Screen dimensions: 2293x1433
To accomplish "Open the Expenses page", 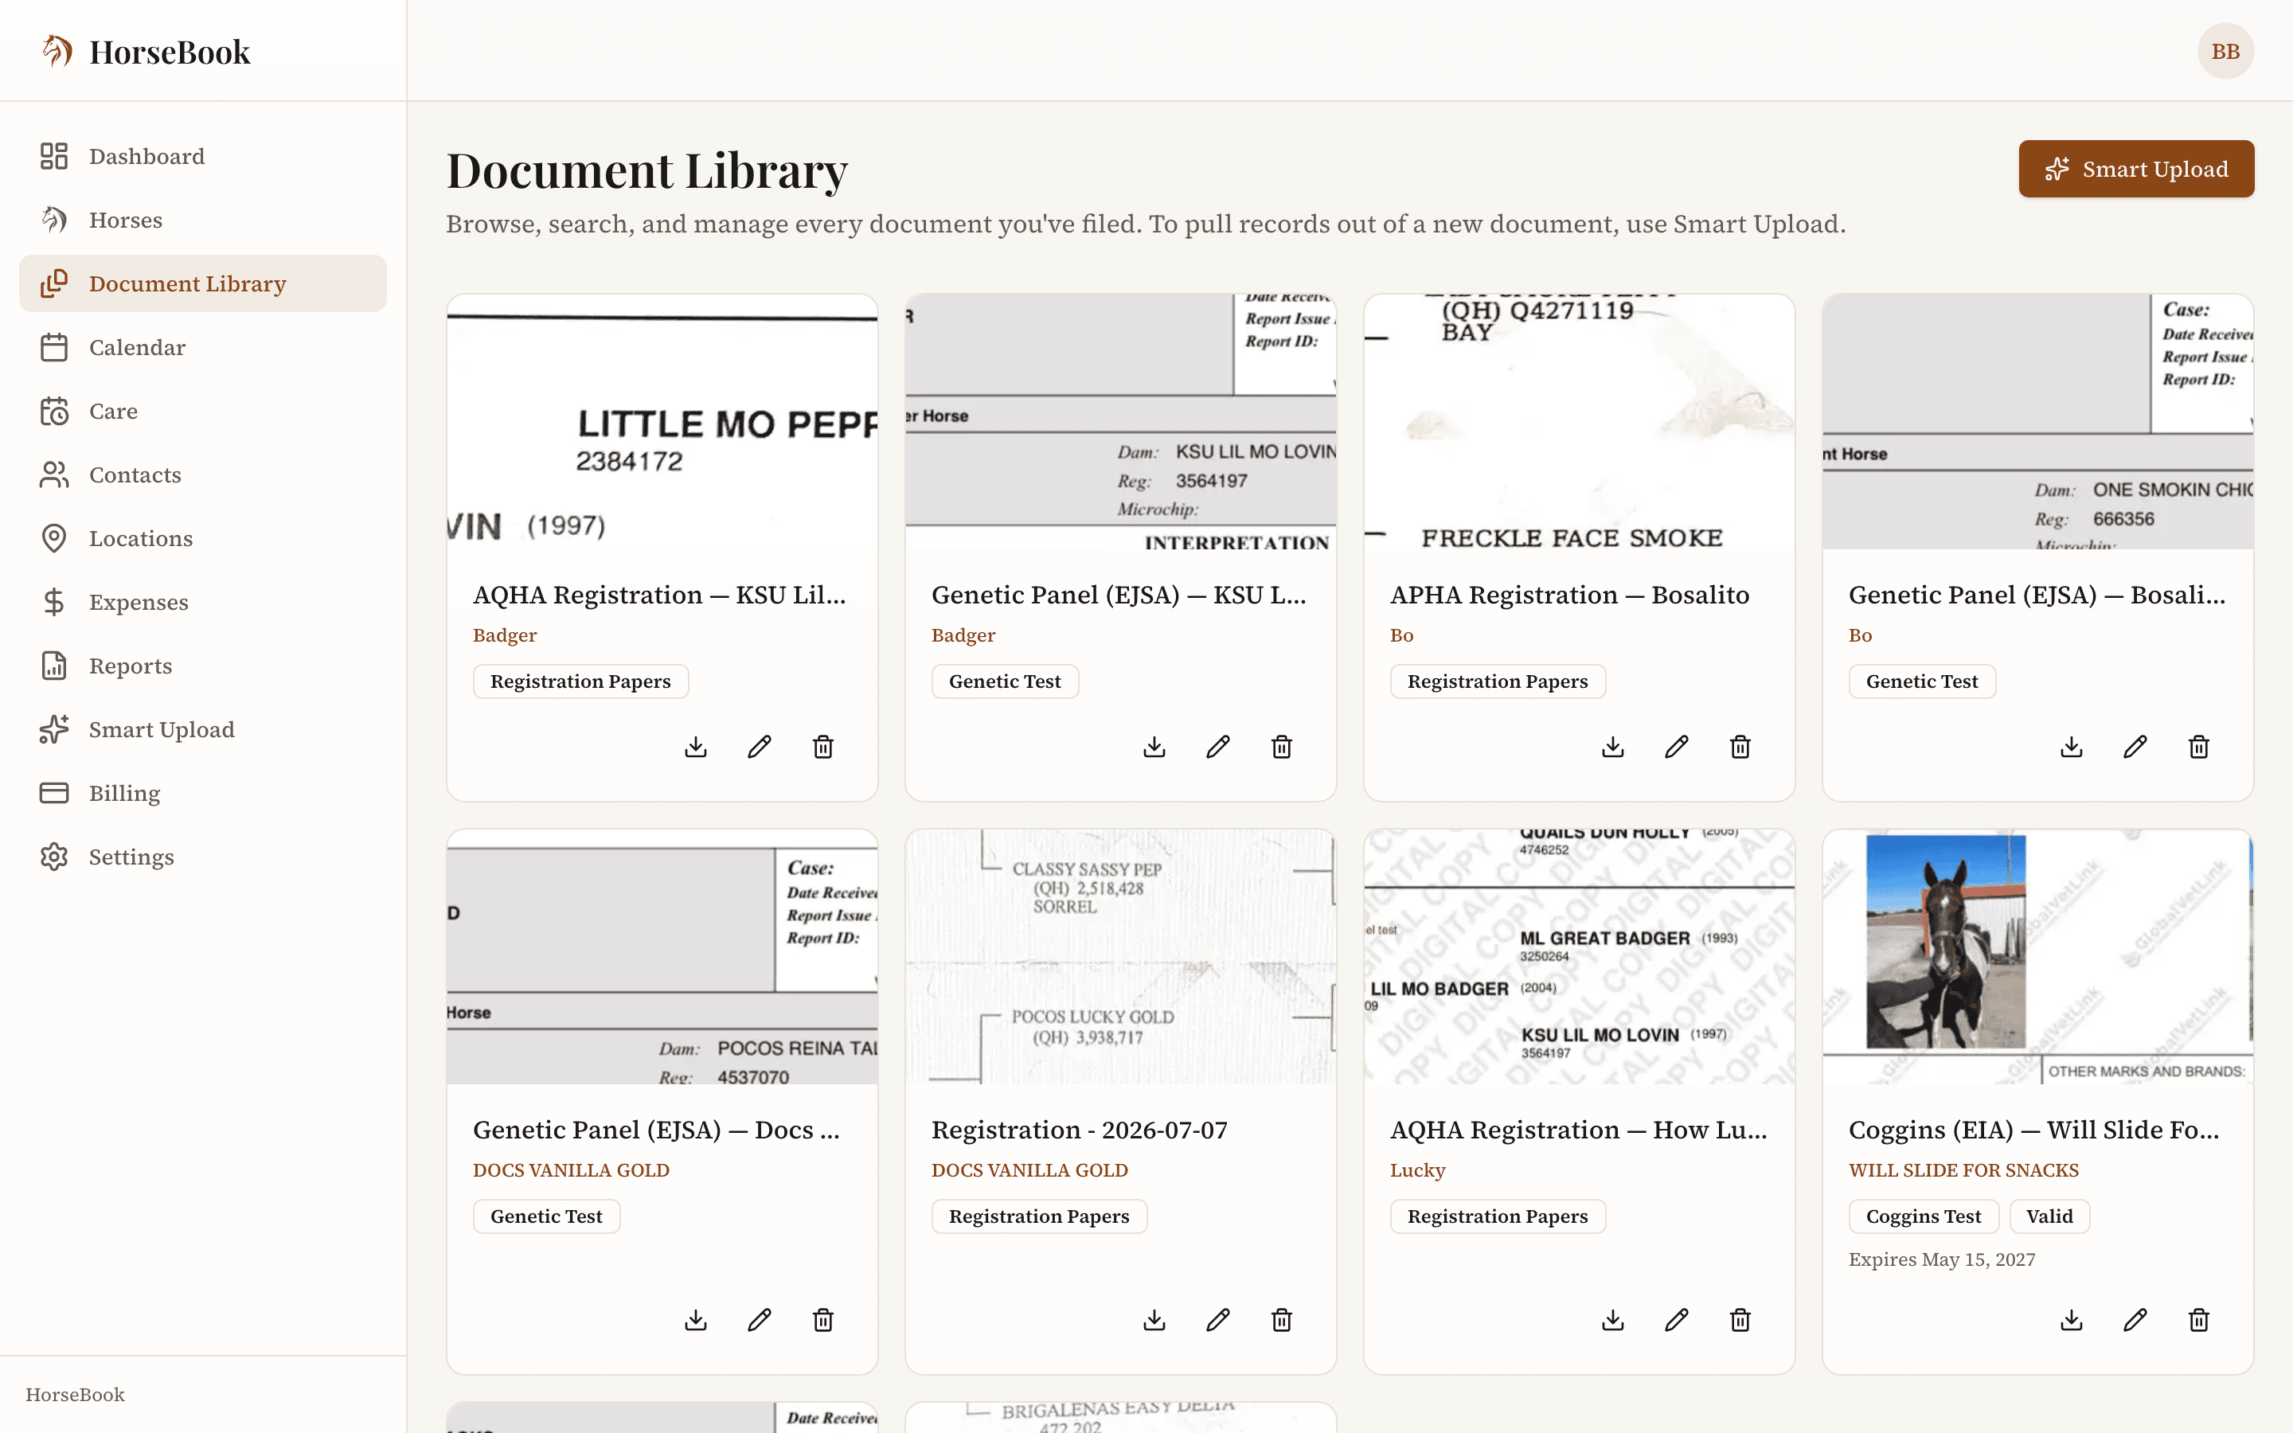I will [203, 602].
